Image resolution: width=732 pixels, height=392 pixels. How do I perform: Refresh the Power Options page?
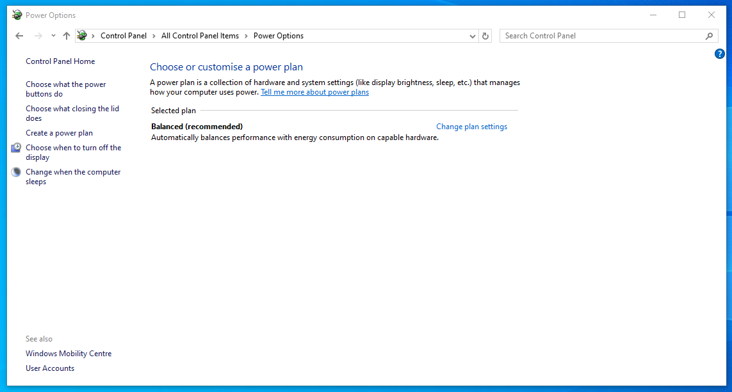coord(485,36)
